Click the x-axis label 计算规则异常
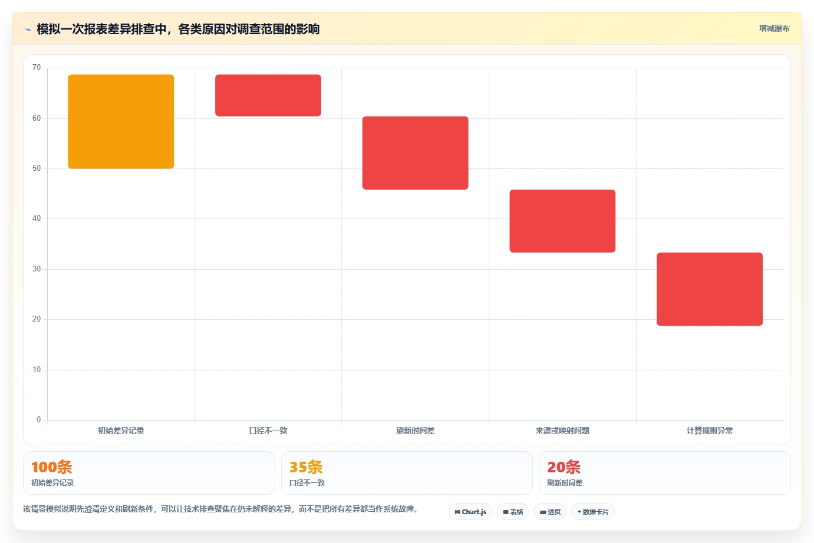This screenshot has width=814, height=543. click(710, 431)
